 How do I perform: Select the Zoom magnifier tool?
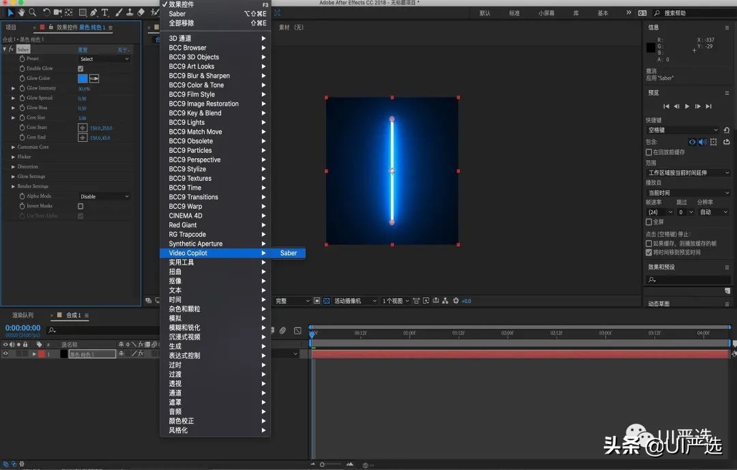32,12
